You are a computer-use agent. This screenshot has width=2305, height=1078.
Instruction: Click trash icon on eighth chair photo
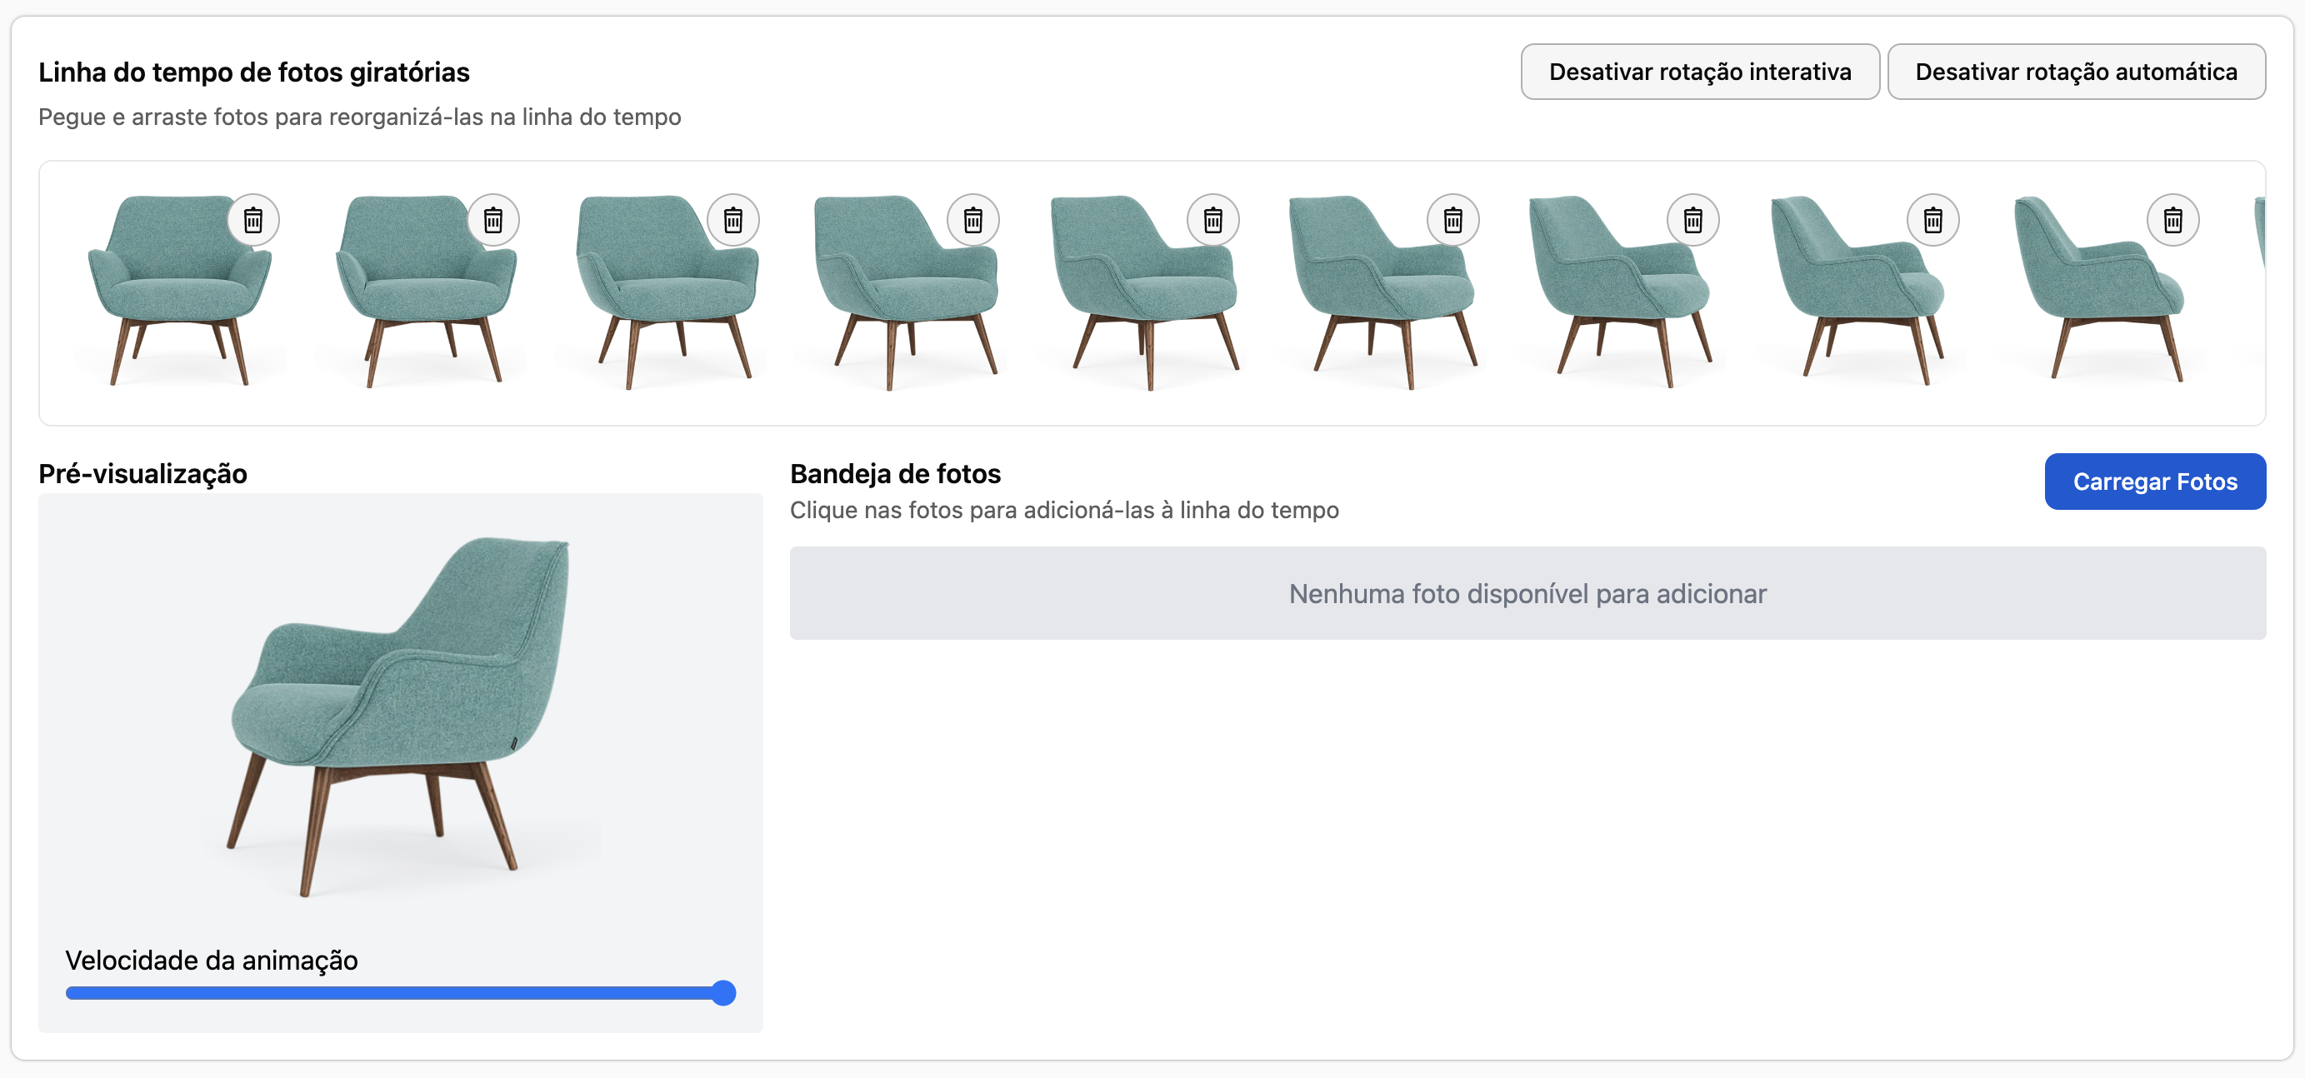click(1932, 220)
